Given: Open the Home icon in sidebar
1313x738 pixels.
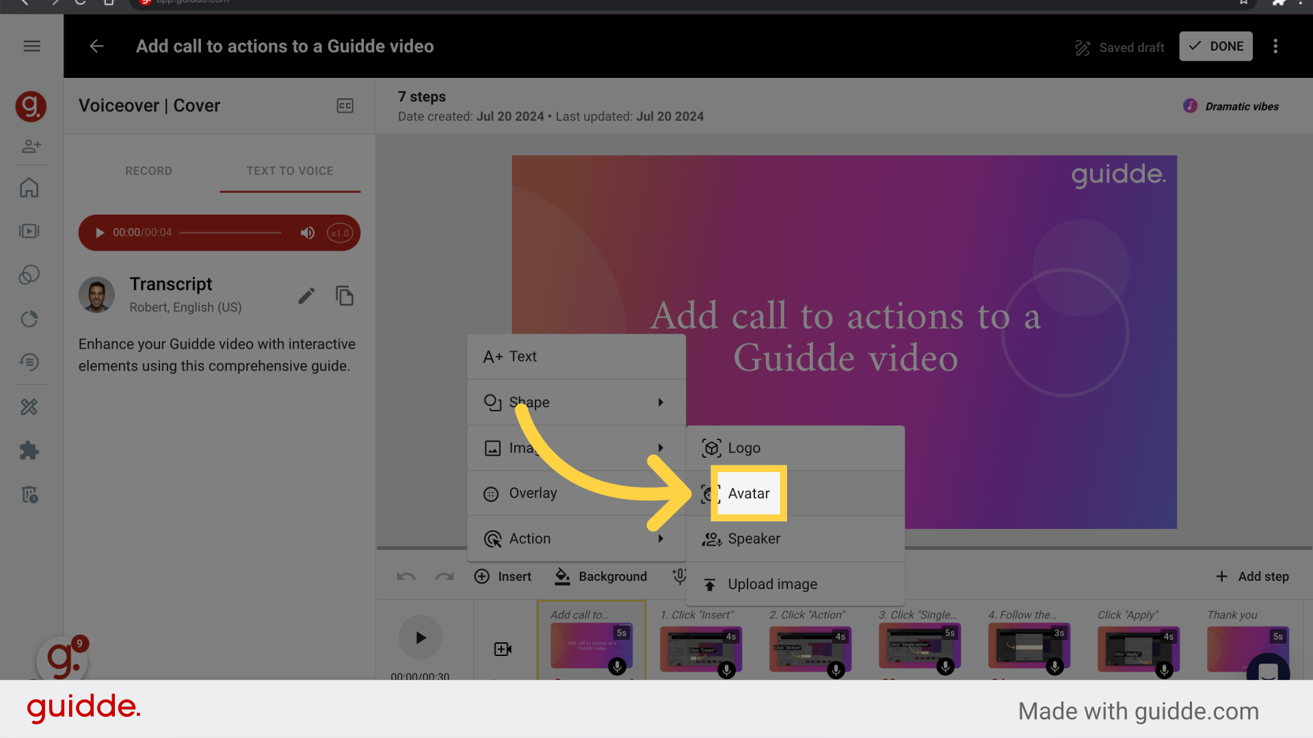Looking at the screenshot, I should (x=29, y=187).
